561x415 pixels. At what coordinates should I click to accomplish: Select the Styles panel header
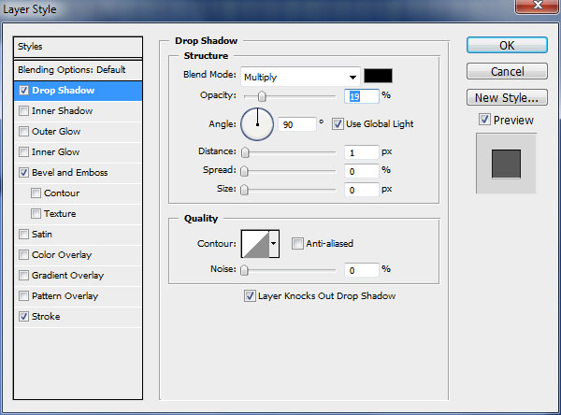click(78, 47)
